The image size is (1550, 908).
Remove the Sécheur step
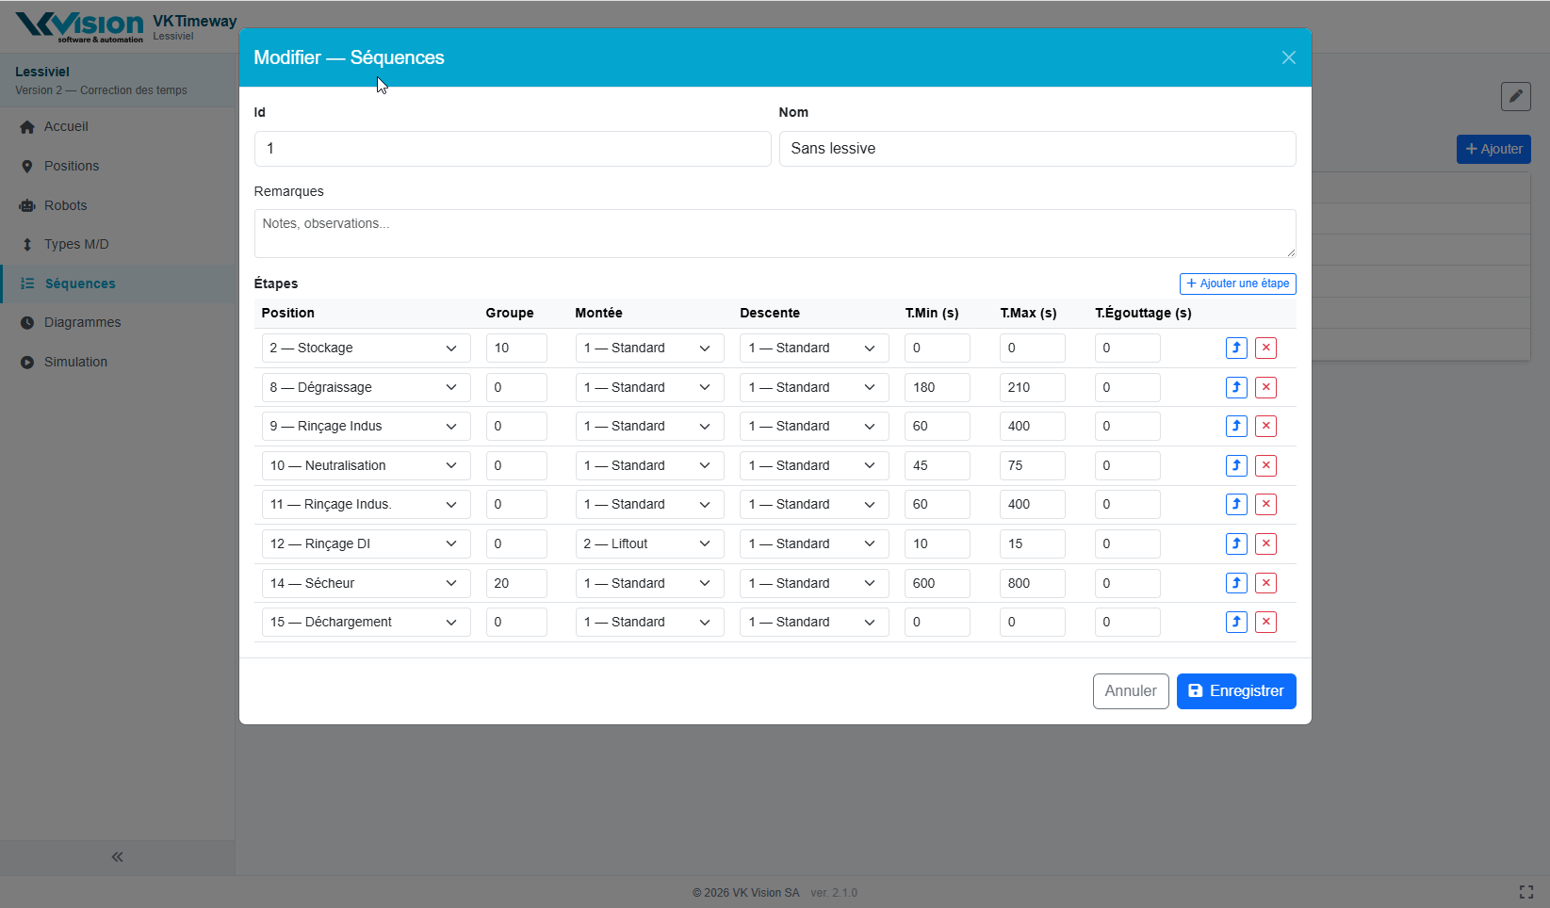coord(1265,583)
